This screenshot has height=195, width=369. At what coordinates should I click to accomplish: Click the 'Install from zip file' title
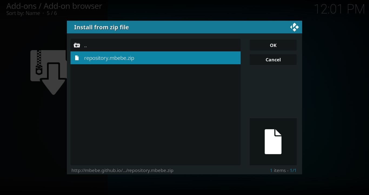click(101, 27)
